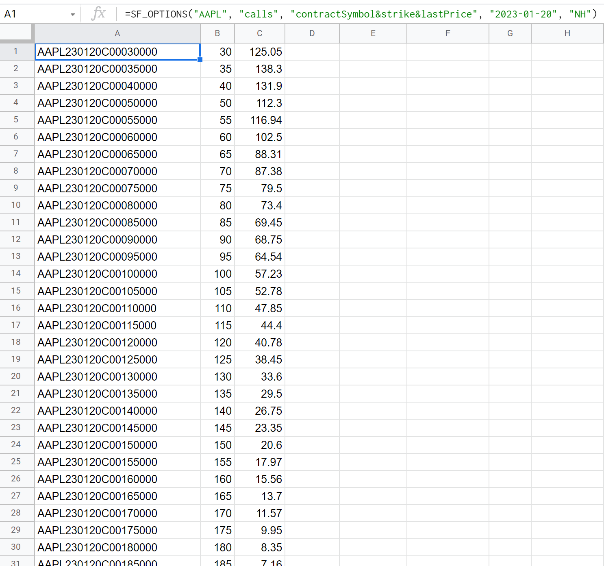The width and height of the screenshot is (604, 566).
Task: Select column E header
Action: click(373, 33)
